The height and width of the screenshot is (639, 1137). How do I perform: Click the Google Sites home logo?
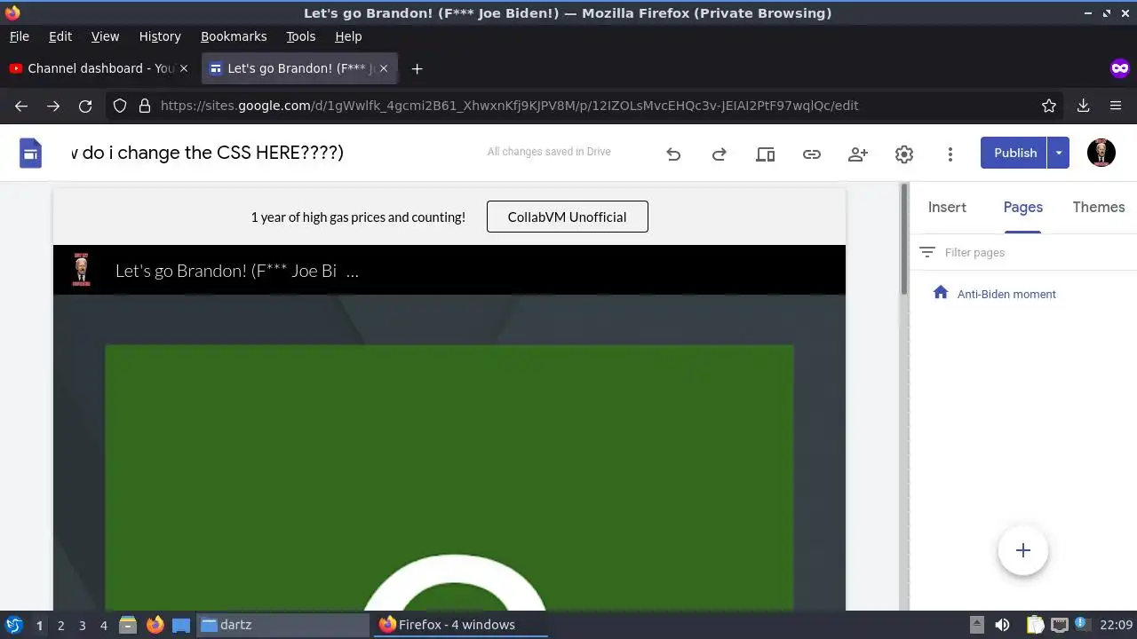[31, 154]
